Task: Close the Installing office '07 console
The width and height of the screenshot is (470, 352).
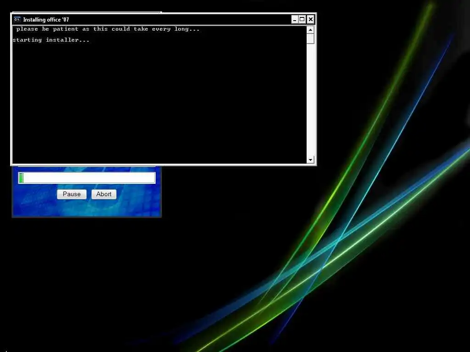Action: pyautogui.click(x=311, y=20)
